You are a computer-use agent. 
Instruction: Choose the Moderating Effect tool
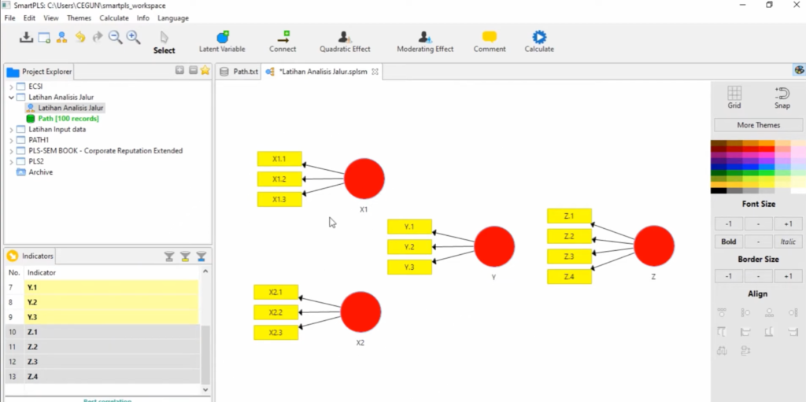coord(425,42)
